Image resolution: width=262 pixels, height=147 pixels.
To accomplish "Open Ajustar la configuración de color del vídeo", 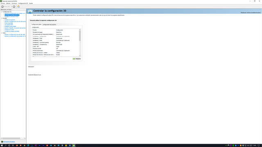I will pyautogui.click(x=15, y=34).
